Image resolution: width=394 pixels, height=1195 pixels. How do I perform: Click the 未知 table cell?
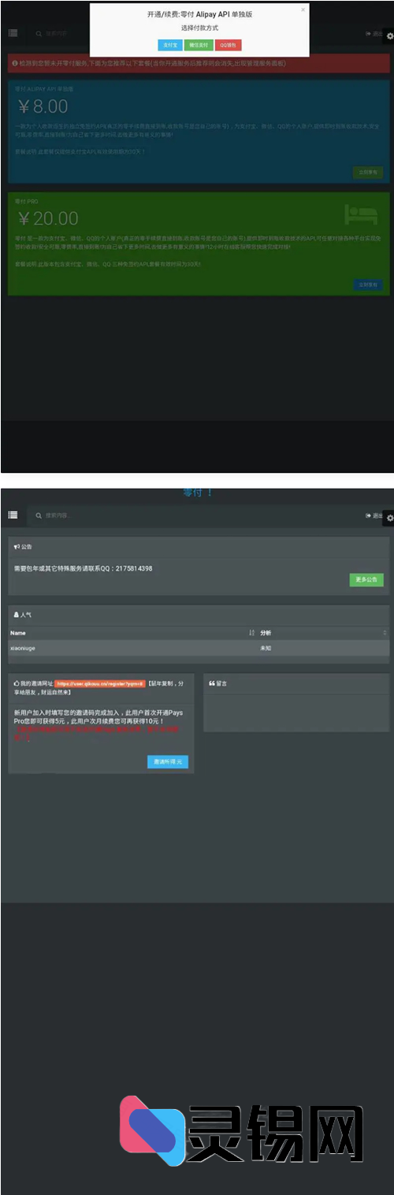[x=266, y=647]
